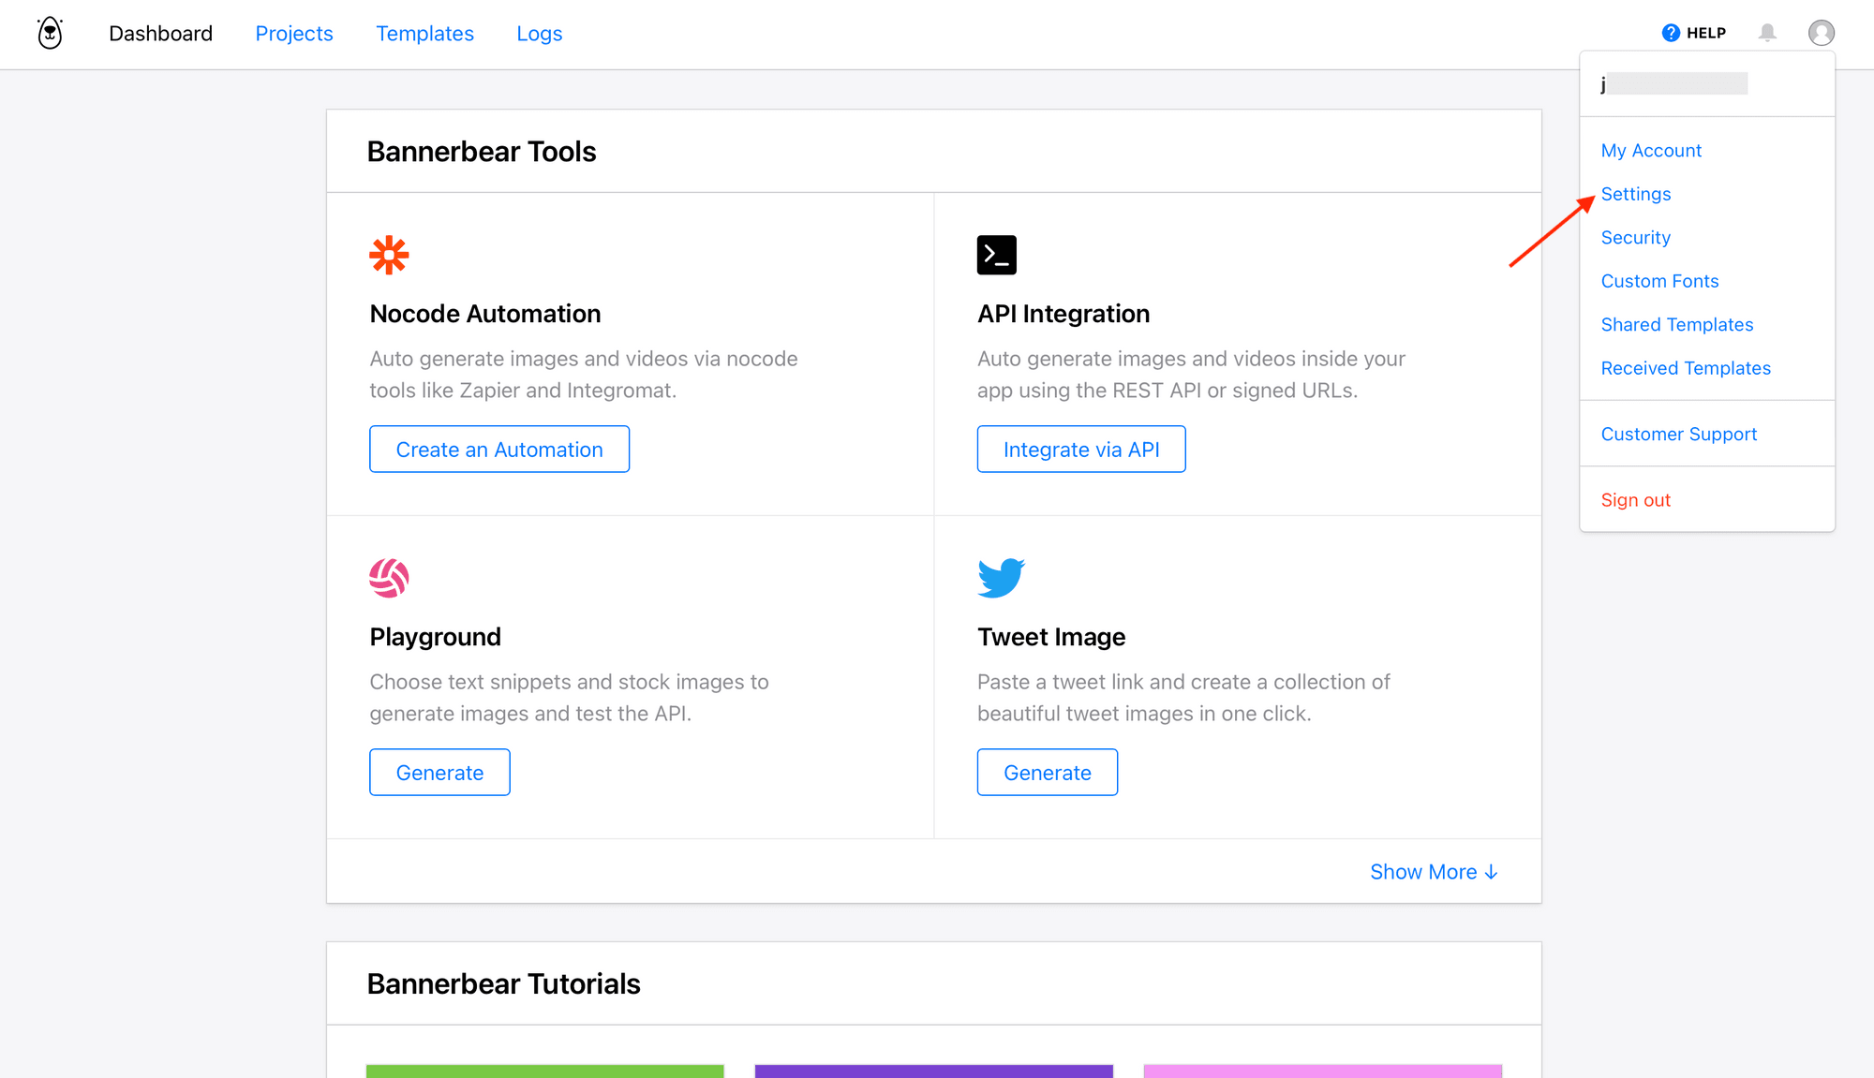Click the Bannerbear bear logo

[50, 33]
